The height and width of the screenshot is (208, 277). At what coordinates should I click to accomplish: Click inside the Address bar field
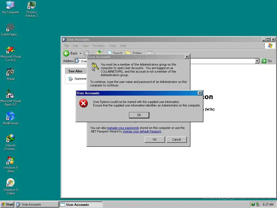167,61
